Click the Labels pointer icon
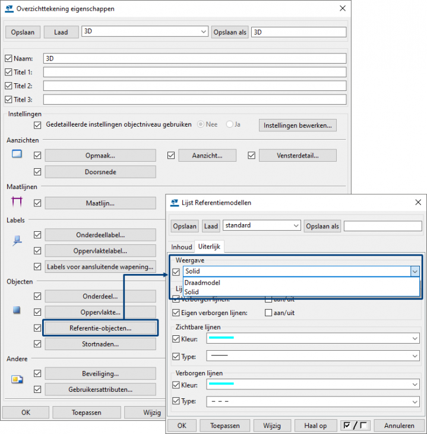 pos(17,241)
